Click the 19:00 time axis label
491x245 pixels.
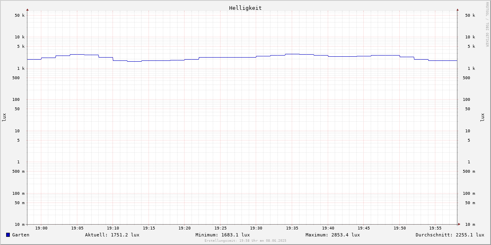pos(41,228)
